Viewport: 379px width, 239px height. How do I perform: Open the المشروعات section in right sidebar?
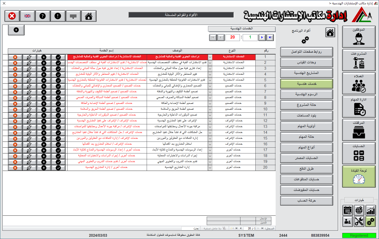coord(359,60)
